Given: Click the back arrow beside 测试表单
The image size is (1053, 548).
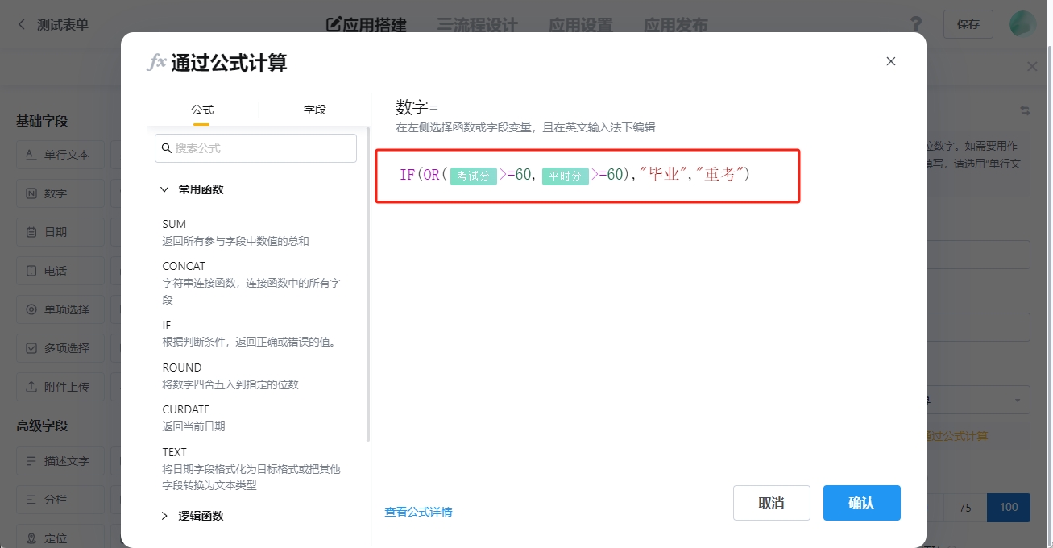Looking at the screenshot, I should click(22, 24).
